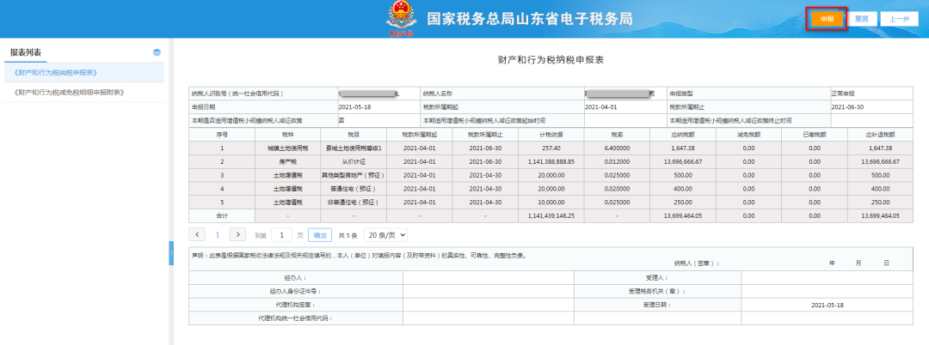Open 《财产和行为税减免税明细申报附表》 in the report list
The width and height of the screenshot is (929, 345).
(x=68, y=92)
